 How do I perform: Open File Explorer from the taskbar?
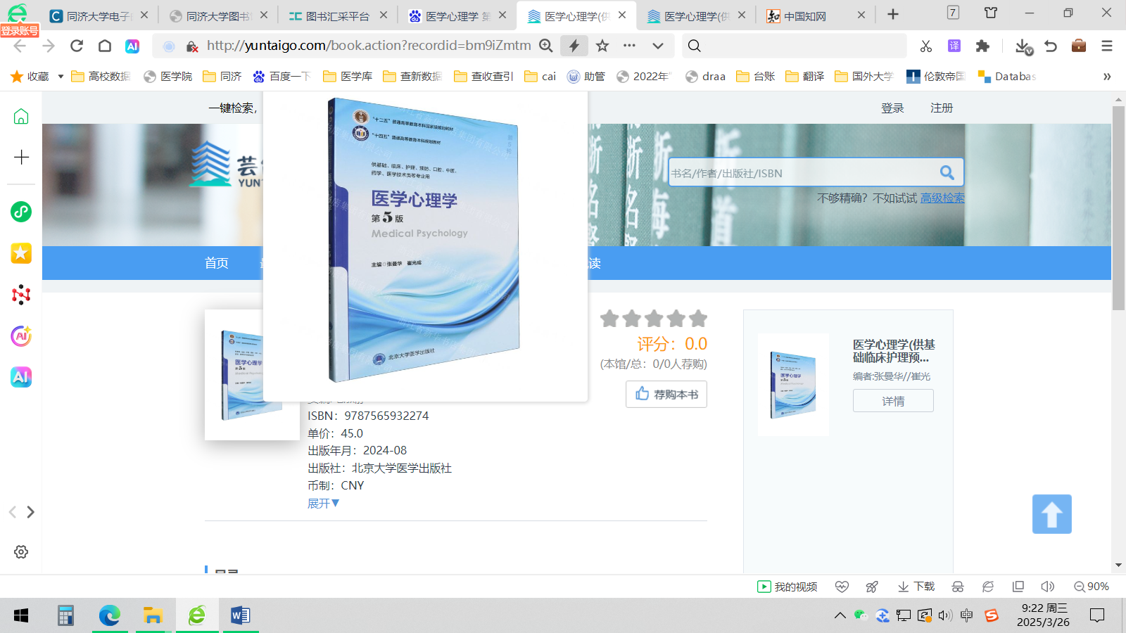[x=153, y=616]
